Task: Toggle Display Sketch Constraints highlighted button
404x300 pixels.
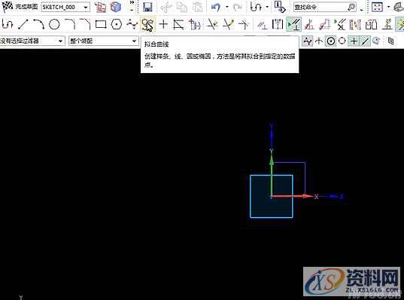Action: click(293, 25)
